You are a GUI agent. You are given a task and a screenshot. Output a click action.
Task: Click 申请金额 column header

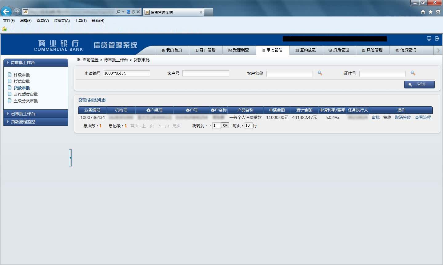pos(277,110)
